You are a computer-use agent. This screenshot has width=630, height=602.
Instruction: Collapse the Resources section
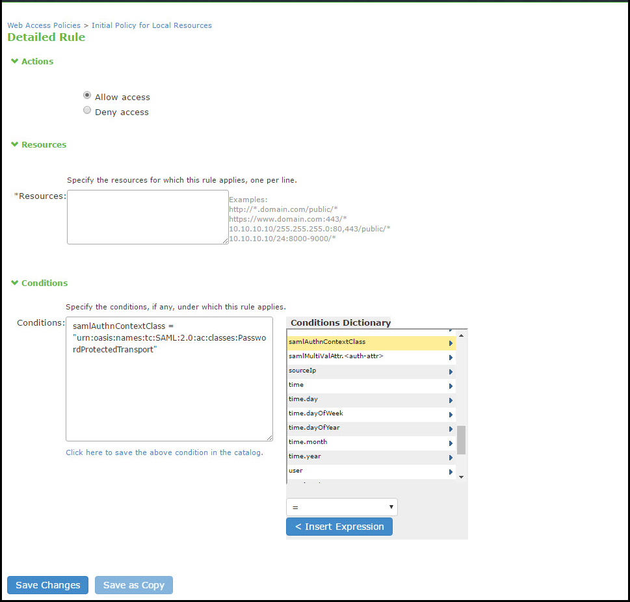point(14,144)
